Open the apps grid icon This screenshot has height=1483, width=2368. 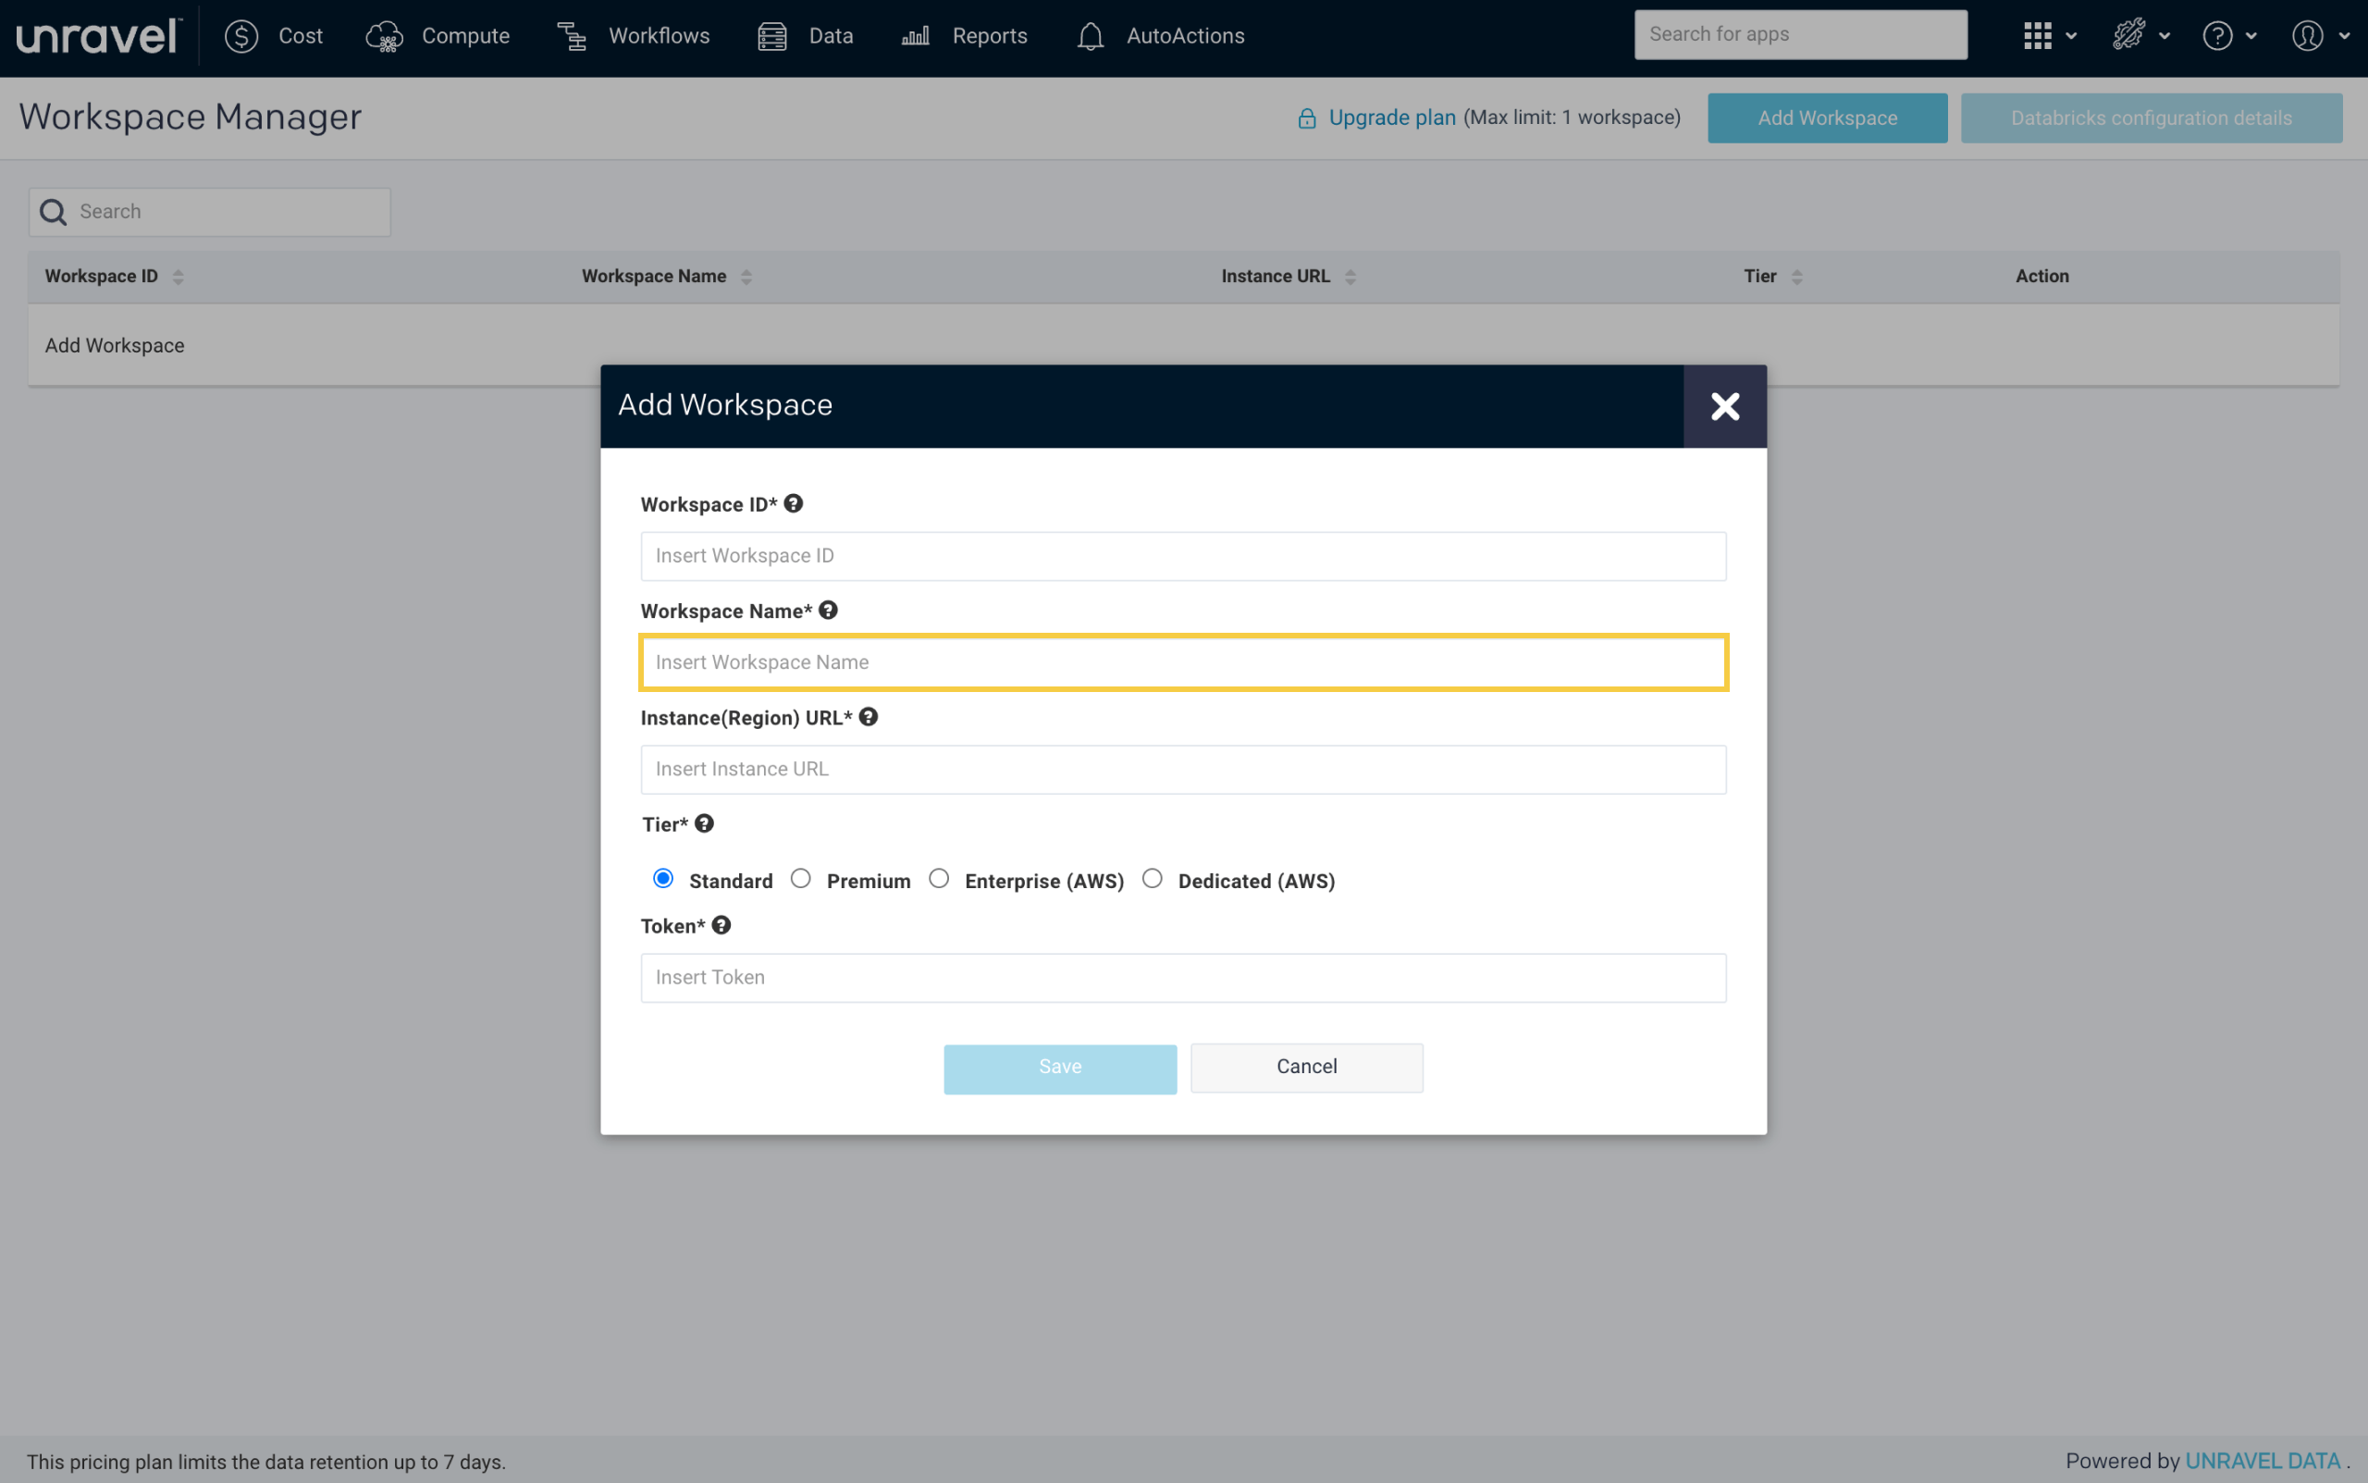[2038, 36]
